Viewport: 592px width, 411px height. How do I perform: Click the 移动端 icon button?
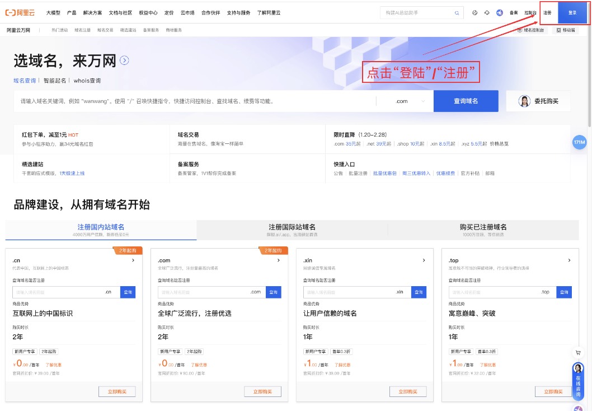(x=566, y=30)
